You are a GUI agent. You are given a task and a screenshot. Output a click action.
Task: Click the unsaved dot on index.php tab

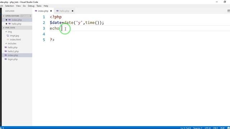click(x=51, y=11)
